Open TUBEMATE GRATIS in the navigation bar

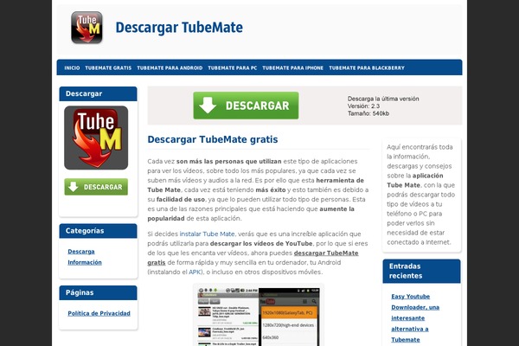(x=108, y=67)
